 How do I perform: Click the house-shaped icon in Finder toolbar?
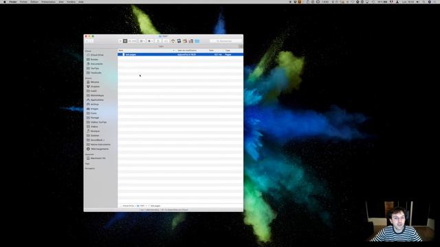173,41
